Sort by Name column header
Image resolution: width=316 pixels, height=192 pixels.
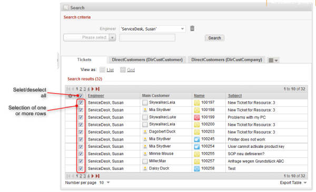tap(199, 96)
